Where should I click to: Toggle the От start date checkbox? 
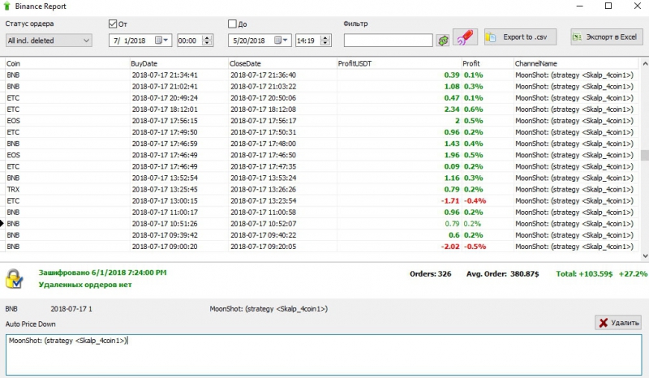point(113,24)
